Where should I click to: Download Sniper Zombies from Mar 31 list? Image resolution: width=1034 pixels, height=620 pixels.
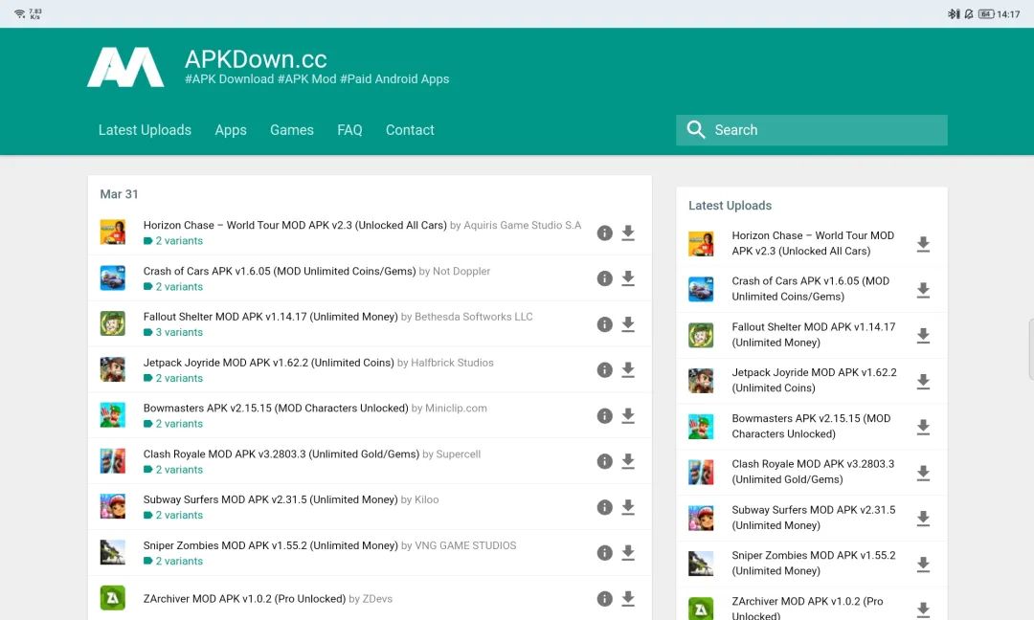tap(628, 553)
